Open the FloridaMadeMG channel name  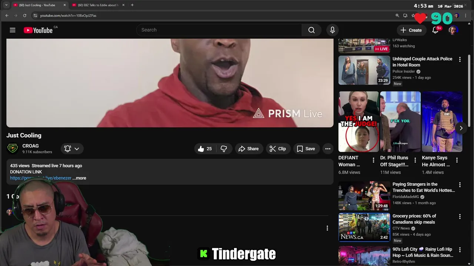(406, 197)
